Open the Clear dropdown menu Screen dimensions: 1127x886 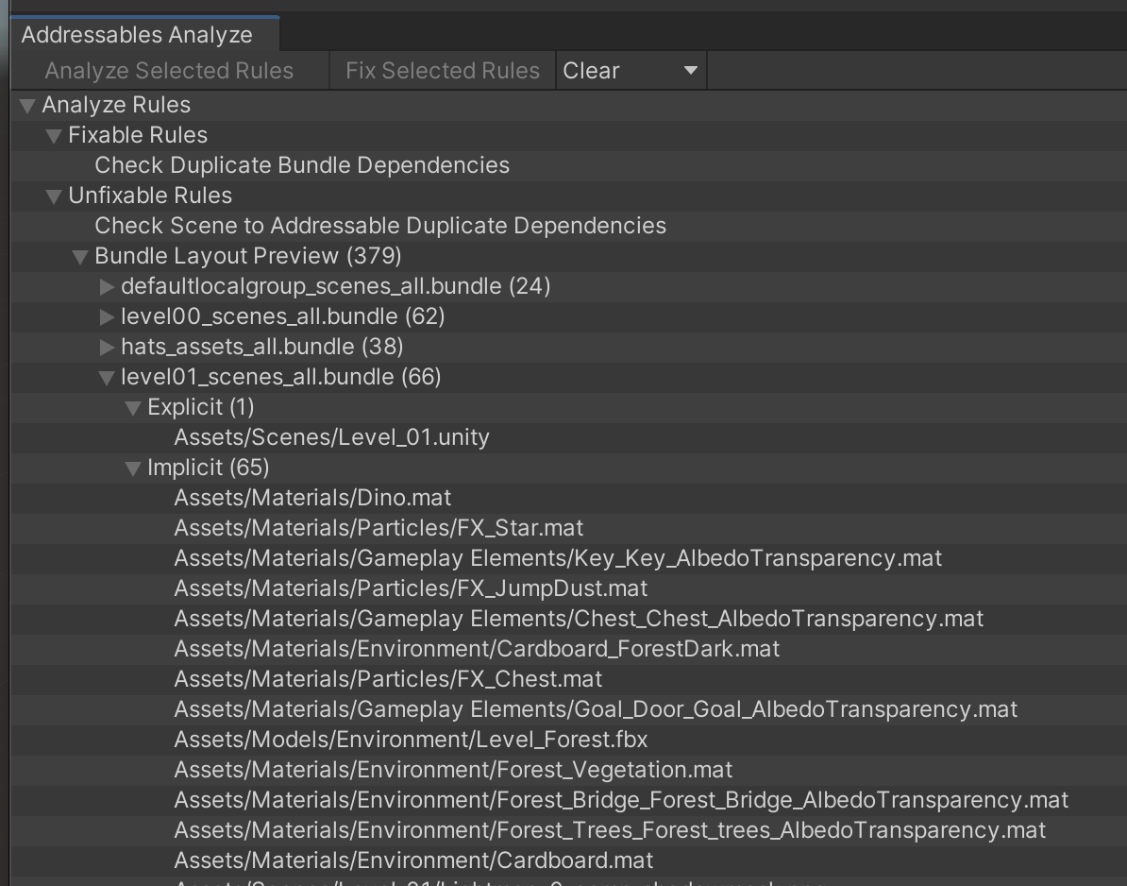tap(630, 70)
